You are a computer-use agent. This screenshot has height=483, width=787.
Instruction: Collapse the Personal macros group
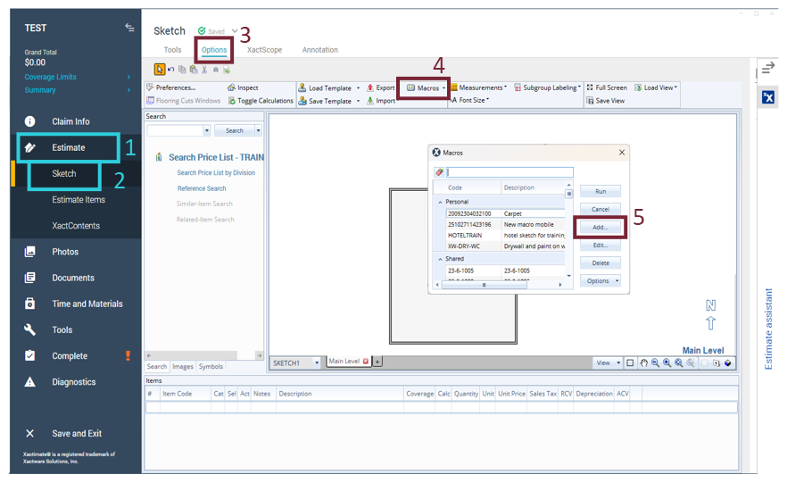click(440, 202)
